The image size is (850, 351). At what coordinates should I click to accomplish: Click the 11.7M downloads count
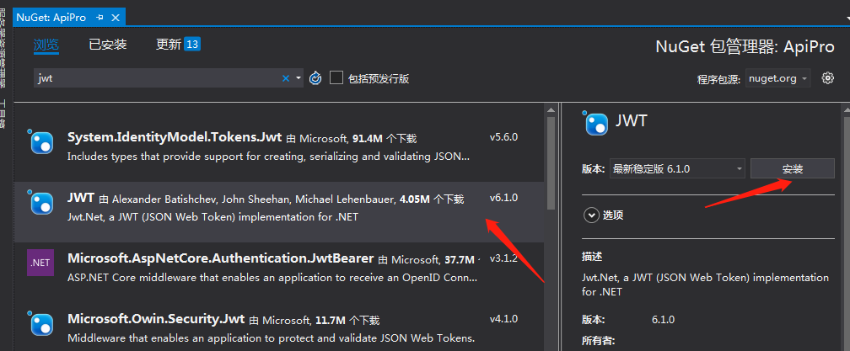coord(331,321)
